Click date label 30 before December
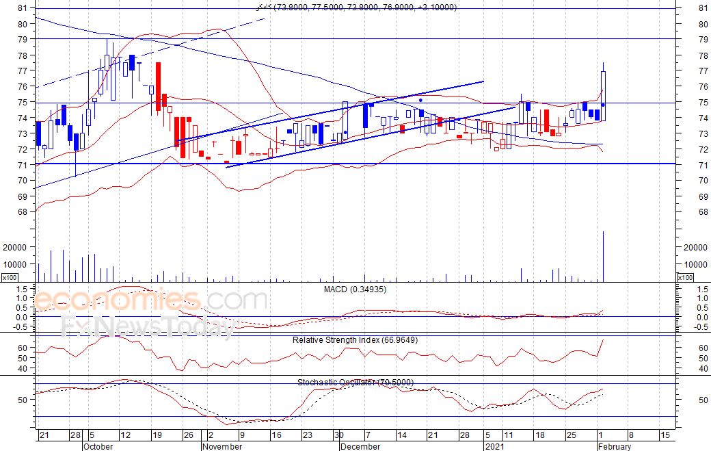The height and width of the screenshot is (451, 711). (338, 435)
